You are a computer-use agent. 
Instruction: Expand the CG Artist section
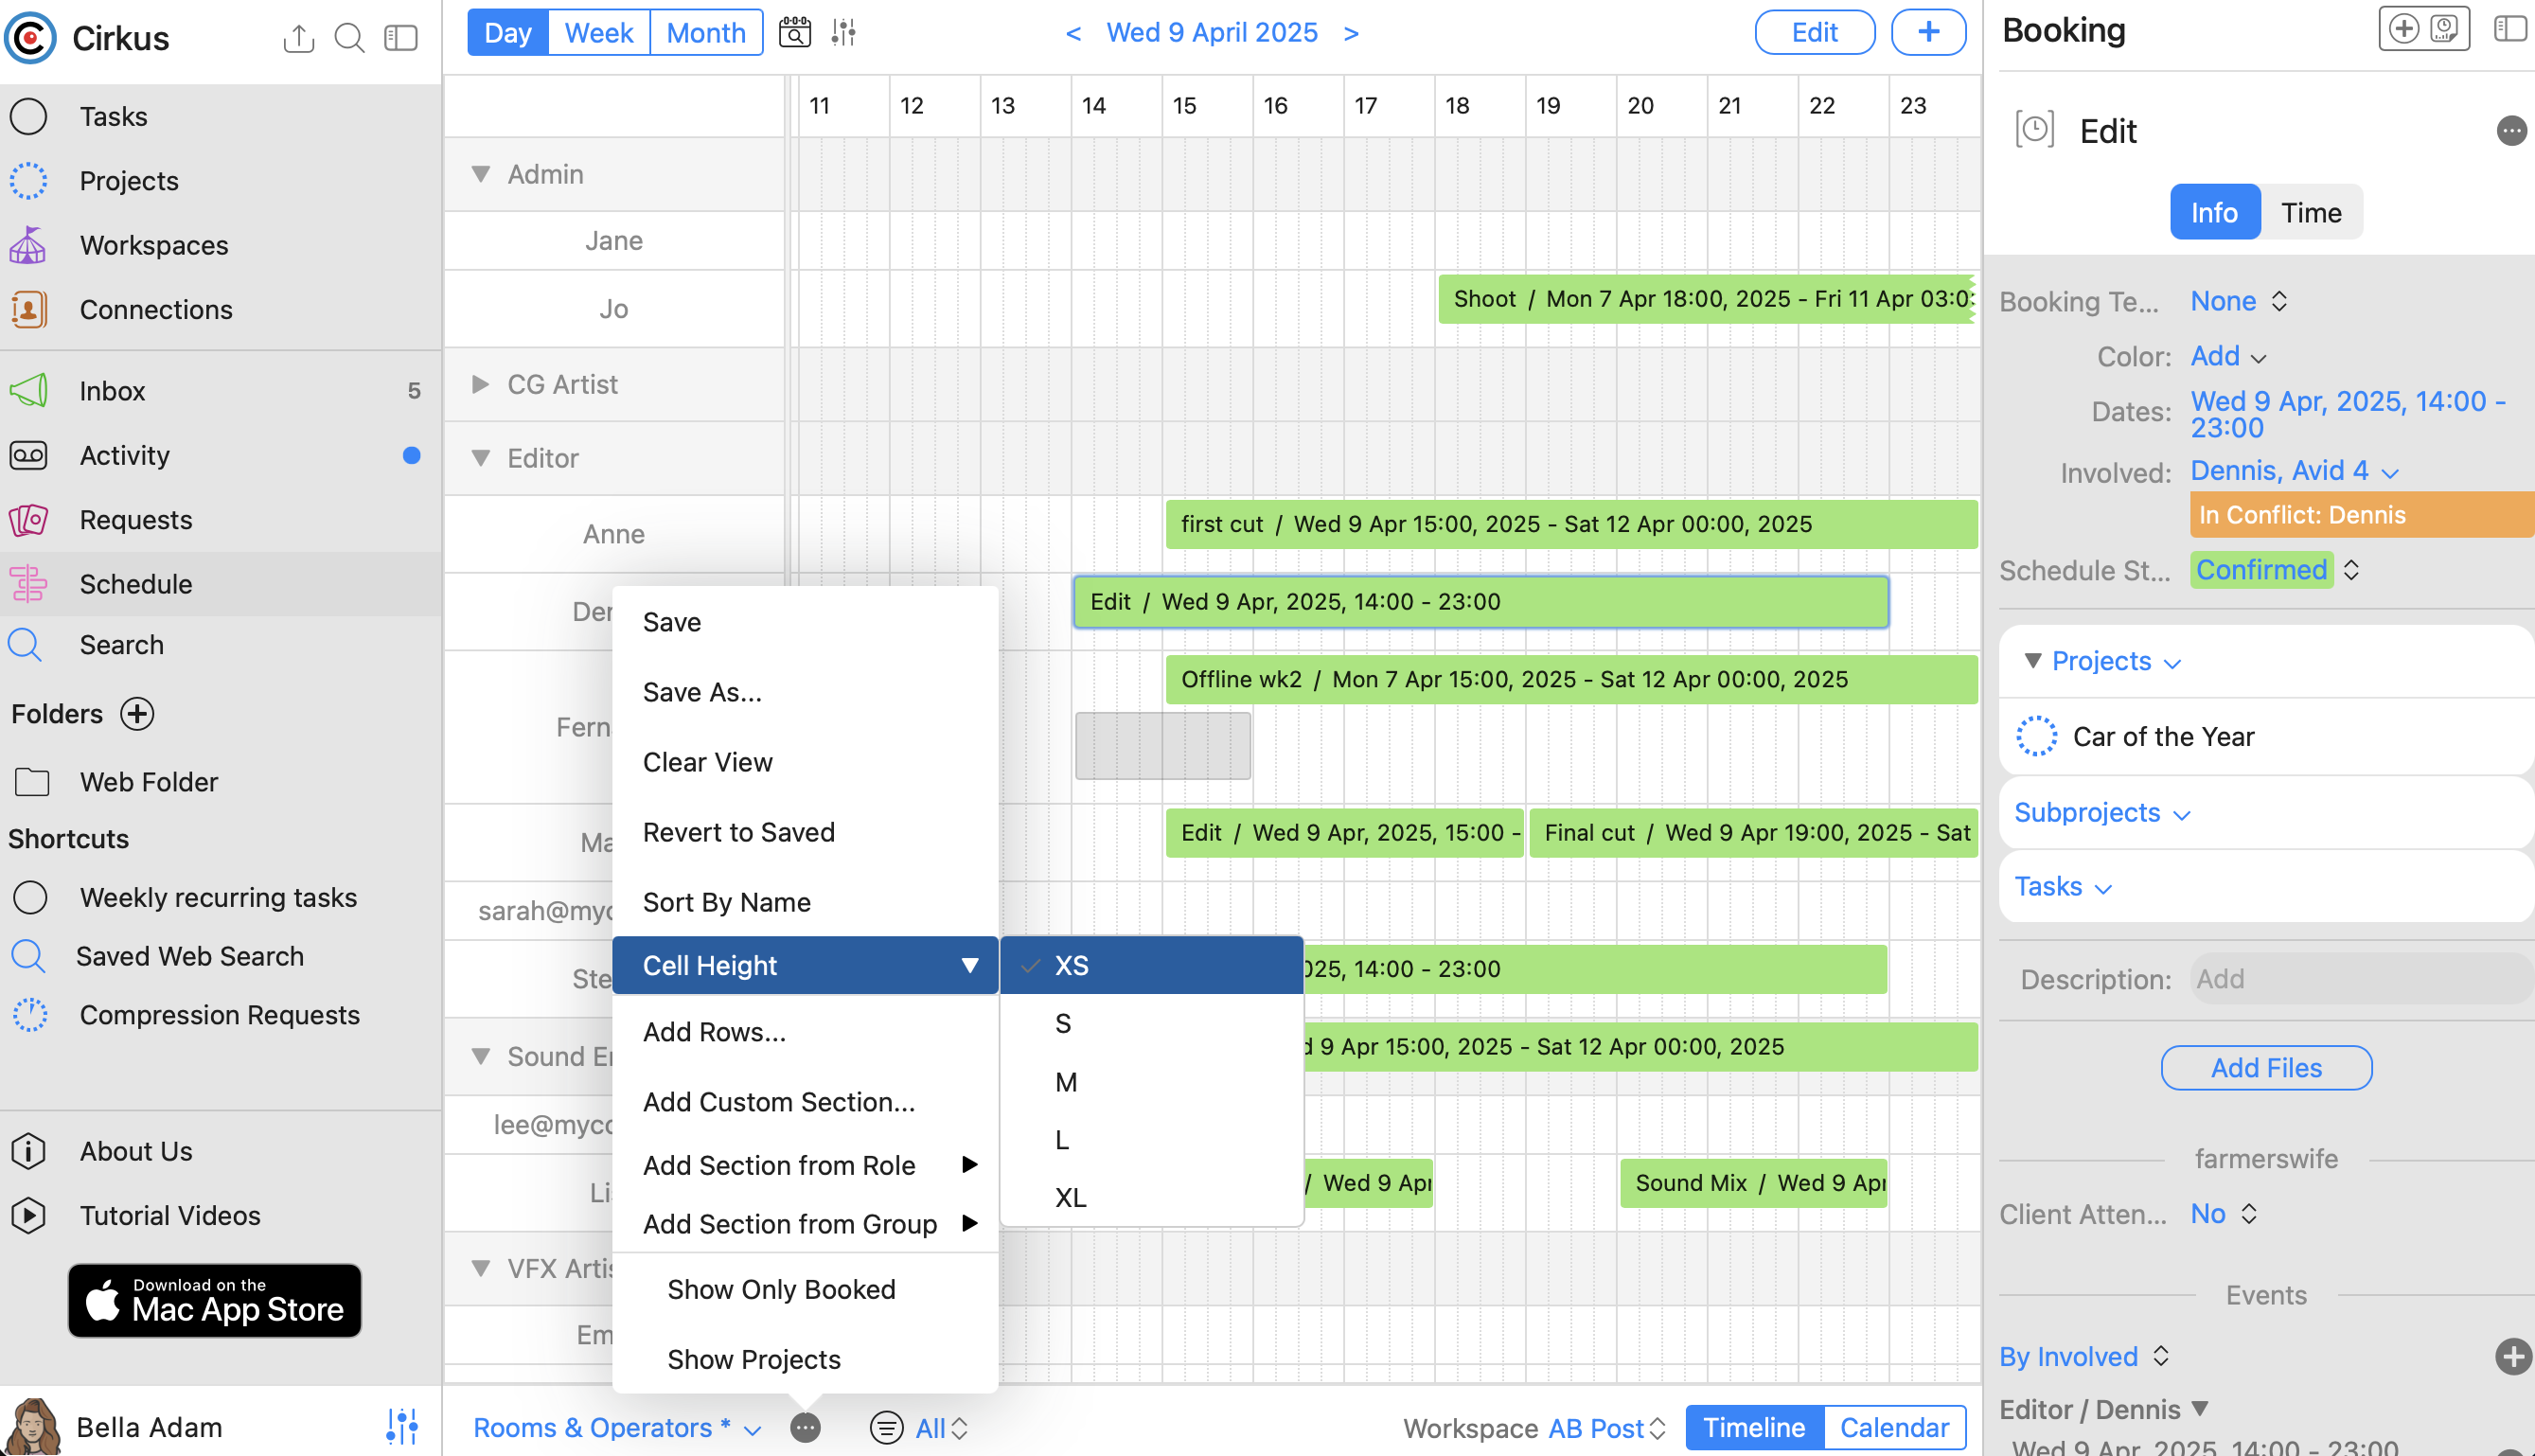(x=481, y=384)
